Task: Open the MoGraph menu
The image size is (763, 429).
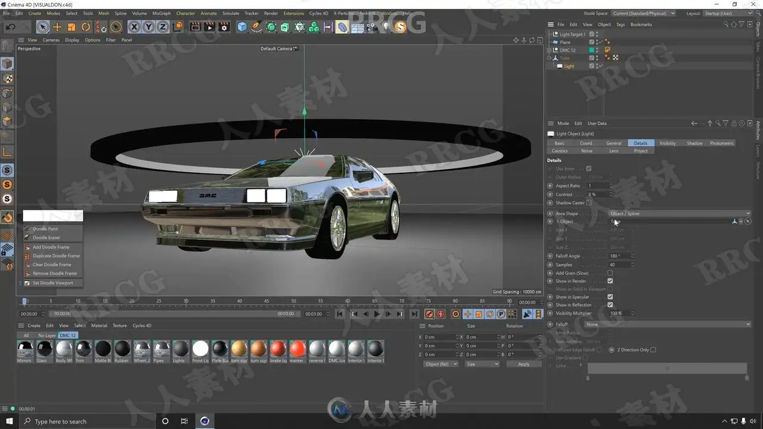Action: [x=161, y=13]
